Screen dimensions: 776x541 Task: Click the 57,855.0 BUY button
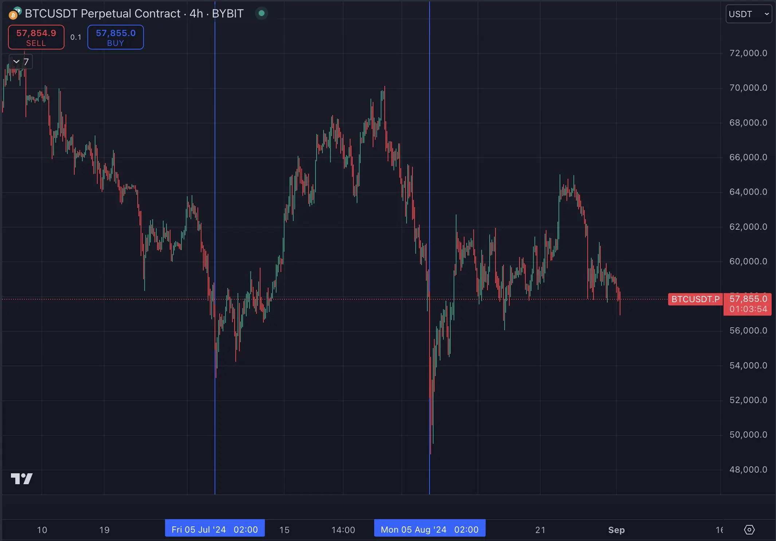[x=115, y=37]
